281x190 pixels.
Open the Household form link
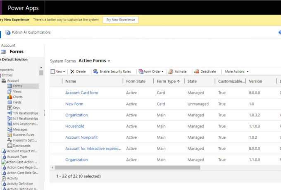tap(75, 126)
